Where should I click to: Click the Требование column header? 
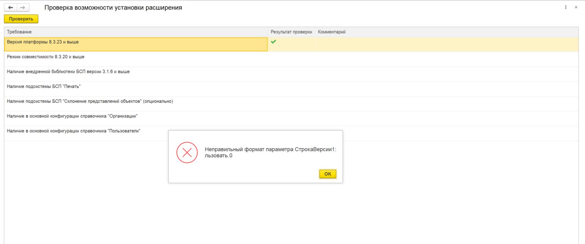point(19,32)
